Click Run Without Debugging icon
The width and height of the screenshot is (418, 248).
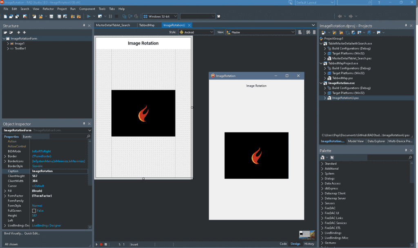(100, 16)
